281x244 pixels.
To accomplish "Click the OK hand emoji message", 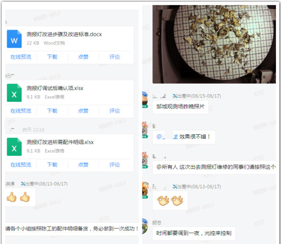I will point(170,200).
